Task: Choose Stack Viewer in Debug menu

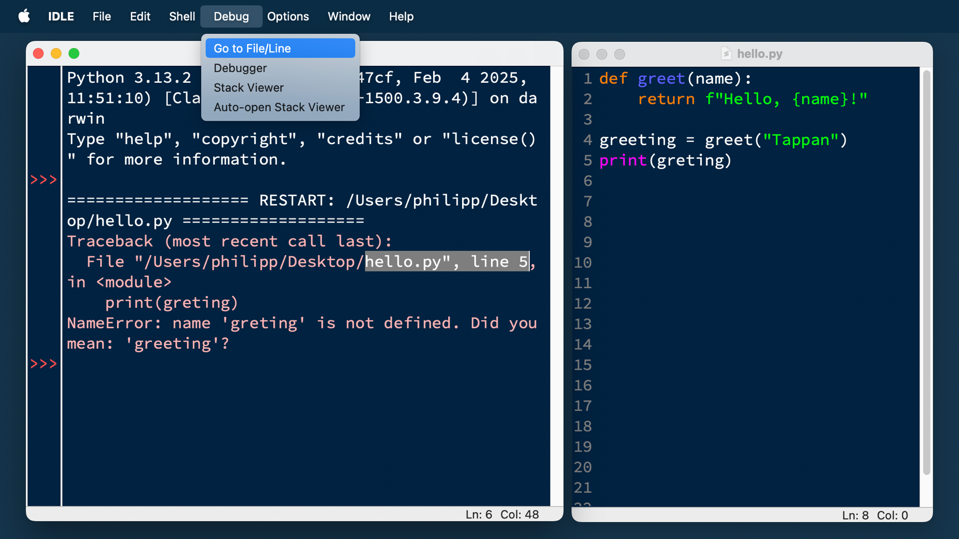Action: click(x=248, y=88)
